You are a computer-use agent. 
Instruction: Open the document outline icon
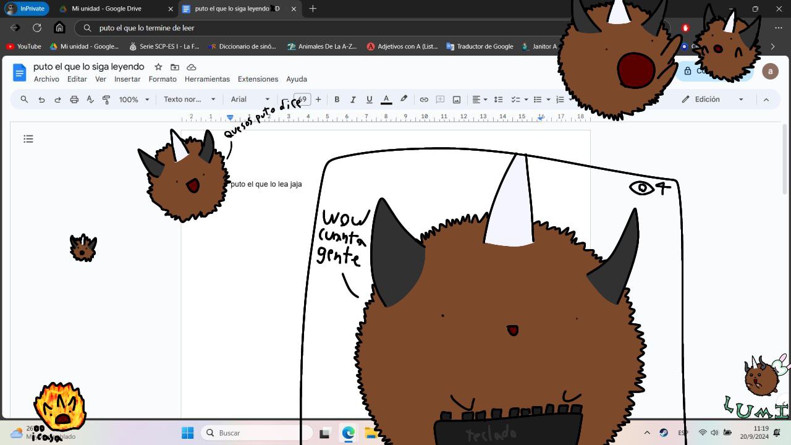[x=28, y=139]
